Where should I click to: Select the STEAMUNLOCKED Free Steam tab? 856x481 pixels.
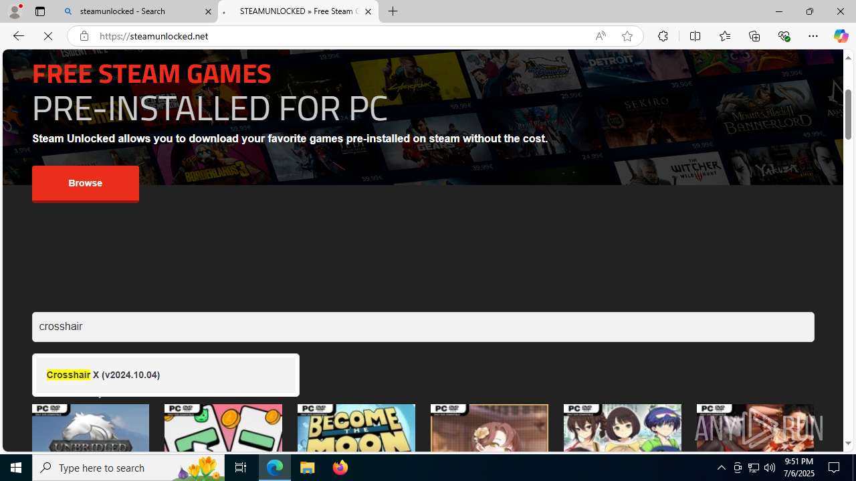[299, 11]
